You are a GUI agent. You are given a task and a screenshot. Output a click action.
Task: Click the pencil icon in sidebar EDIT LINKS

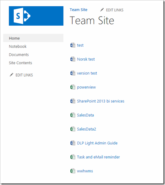[x=11, y=75]
